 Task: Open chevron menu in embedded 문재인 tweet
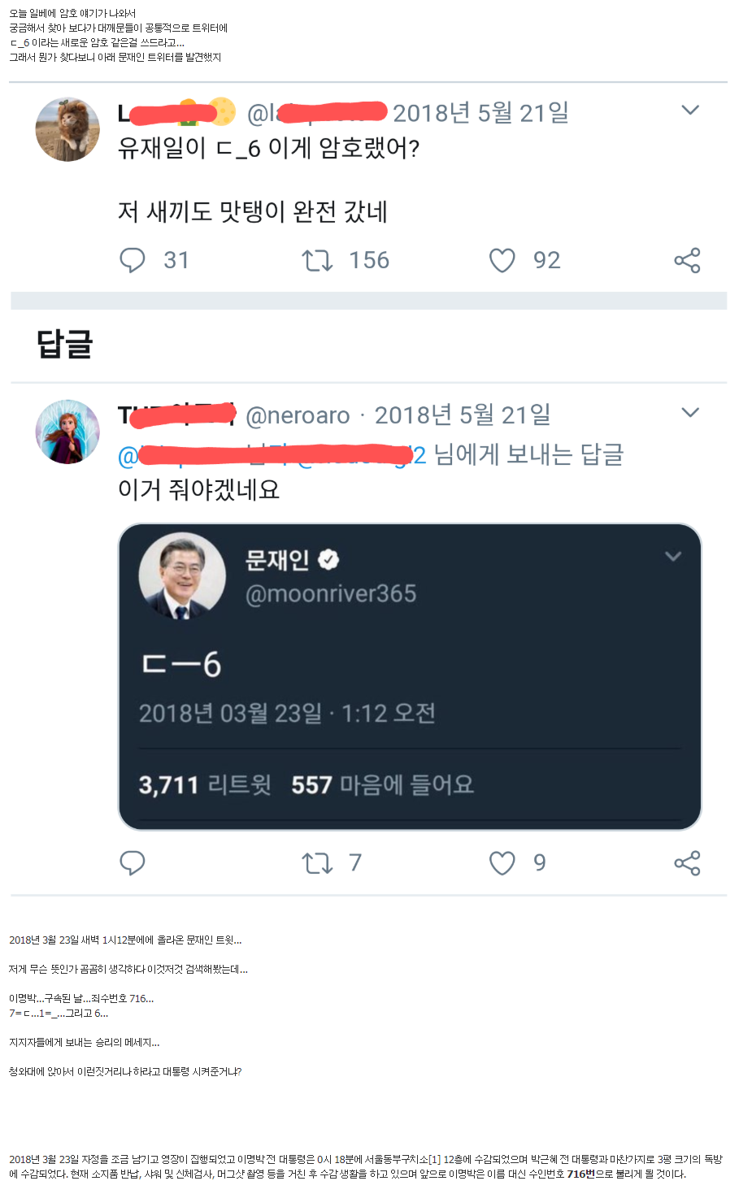(672, 556)
